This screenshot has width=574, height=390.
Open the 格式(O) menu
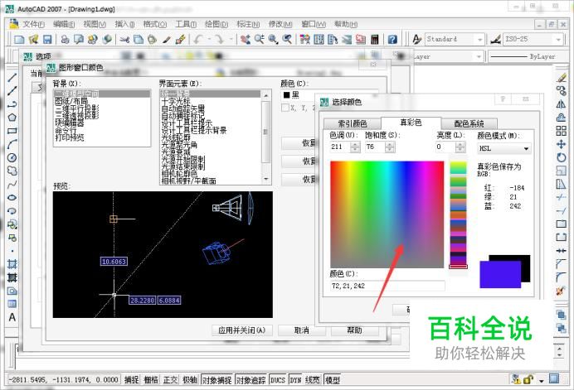click(x=155, y=24)
